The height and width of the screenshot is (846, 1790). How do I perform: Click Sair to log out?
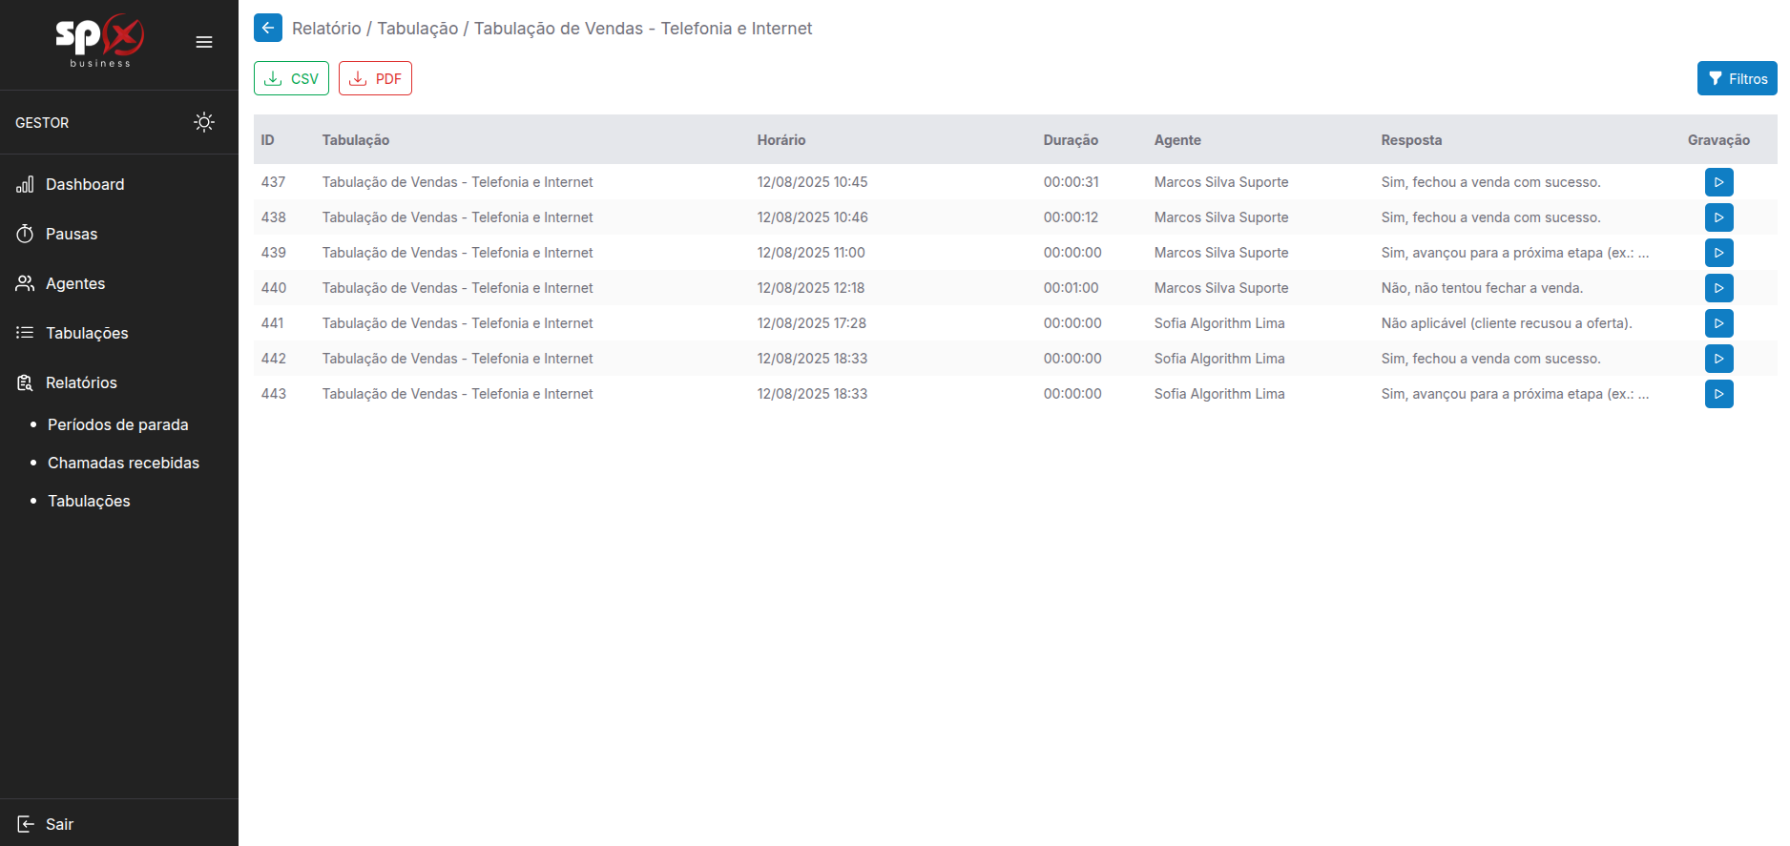(59, 824)
